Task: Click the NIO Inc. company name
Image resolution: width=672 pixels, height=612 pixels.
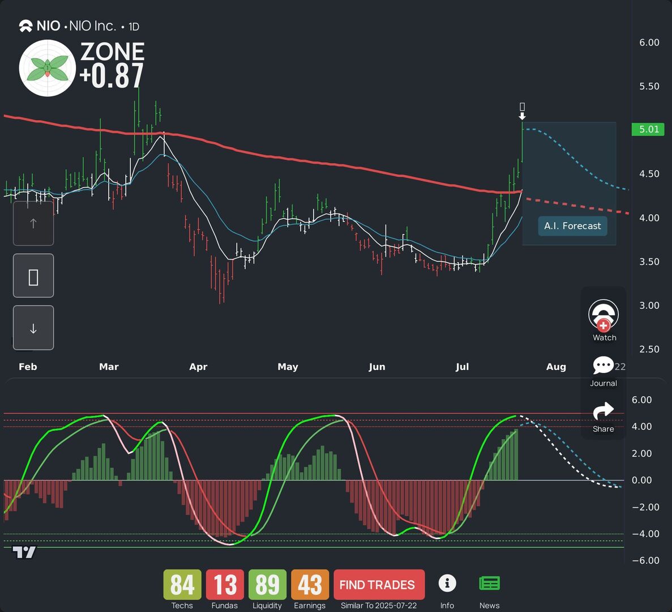Action: [93, 26]
